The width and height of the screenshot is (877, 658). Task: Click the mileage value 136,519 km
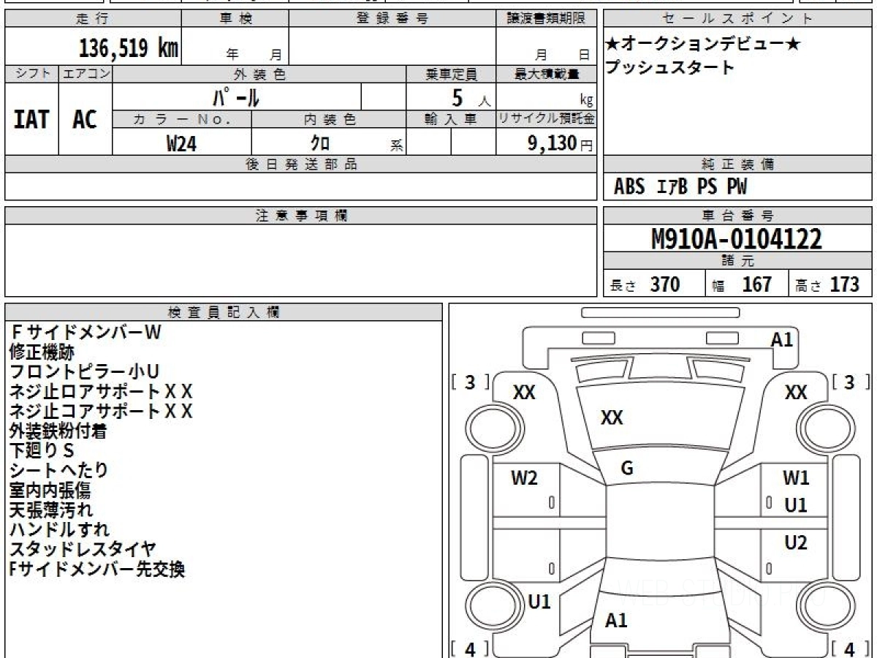(129, 48)
